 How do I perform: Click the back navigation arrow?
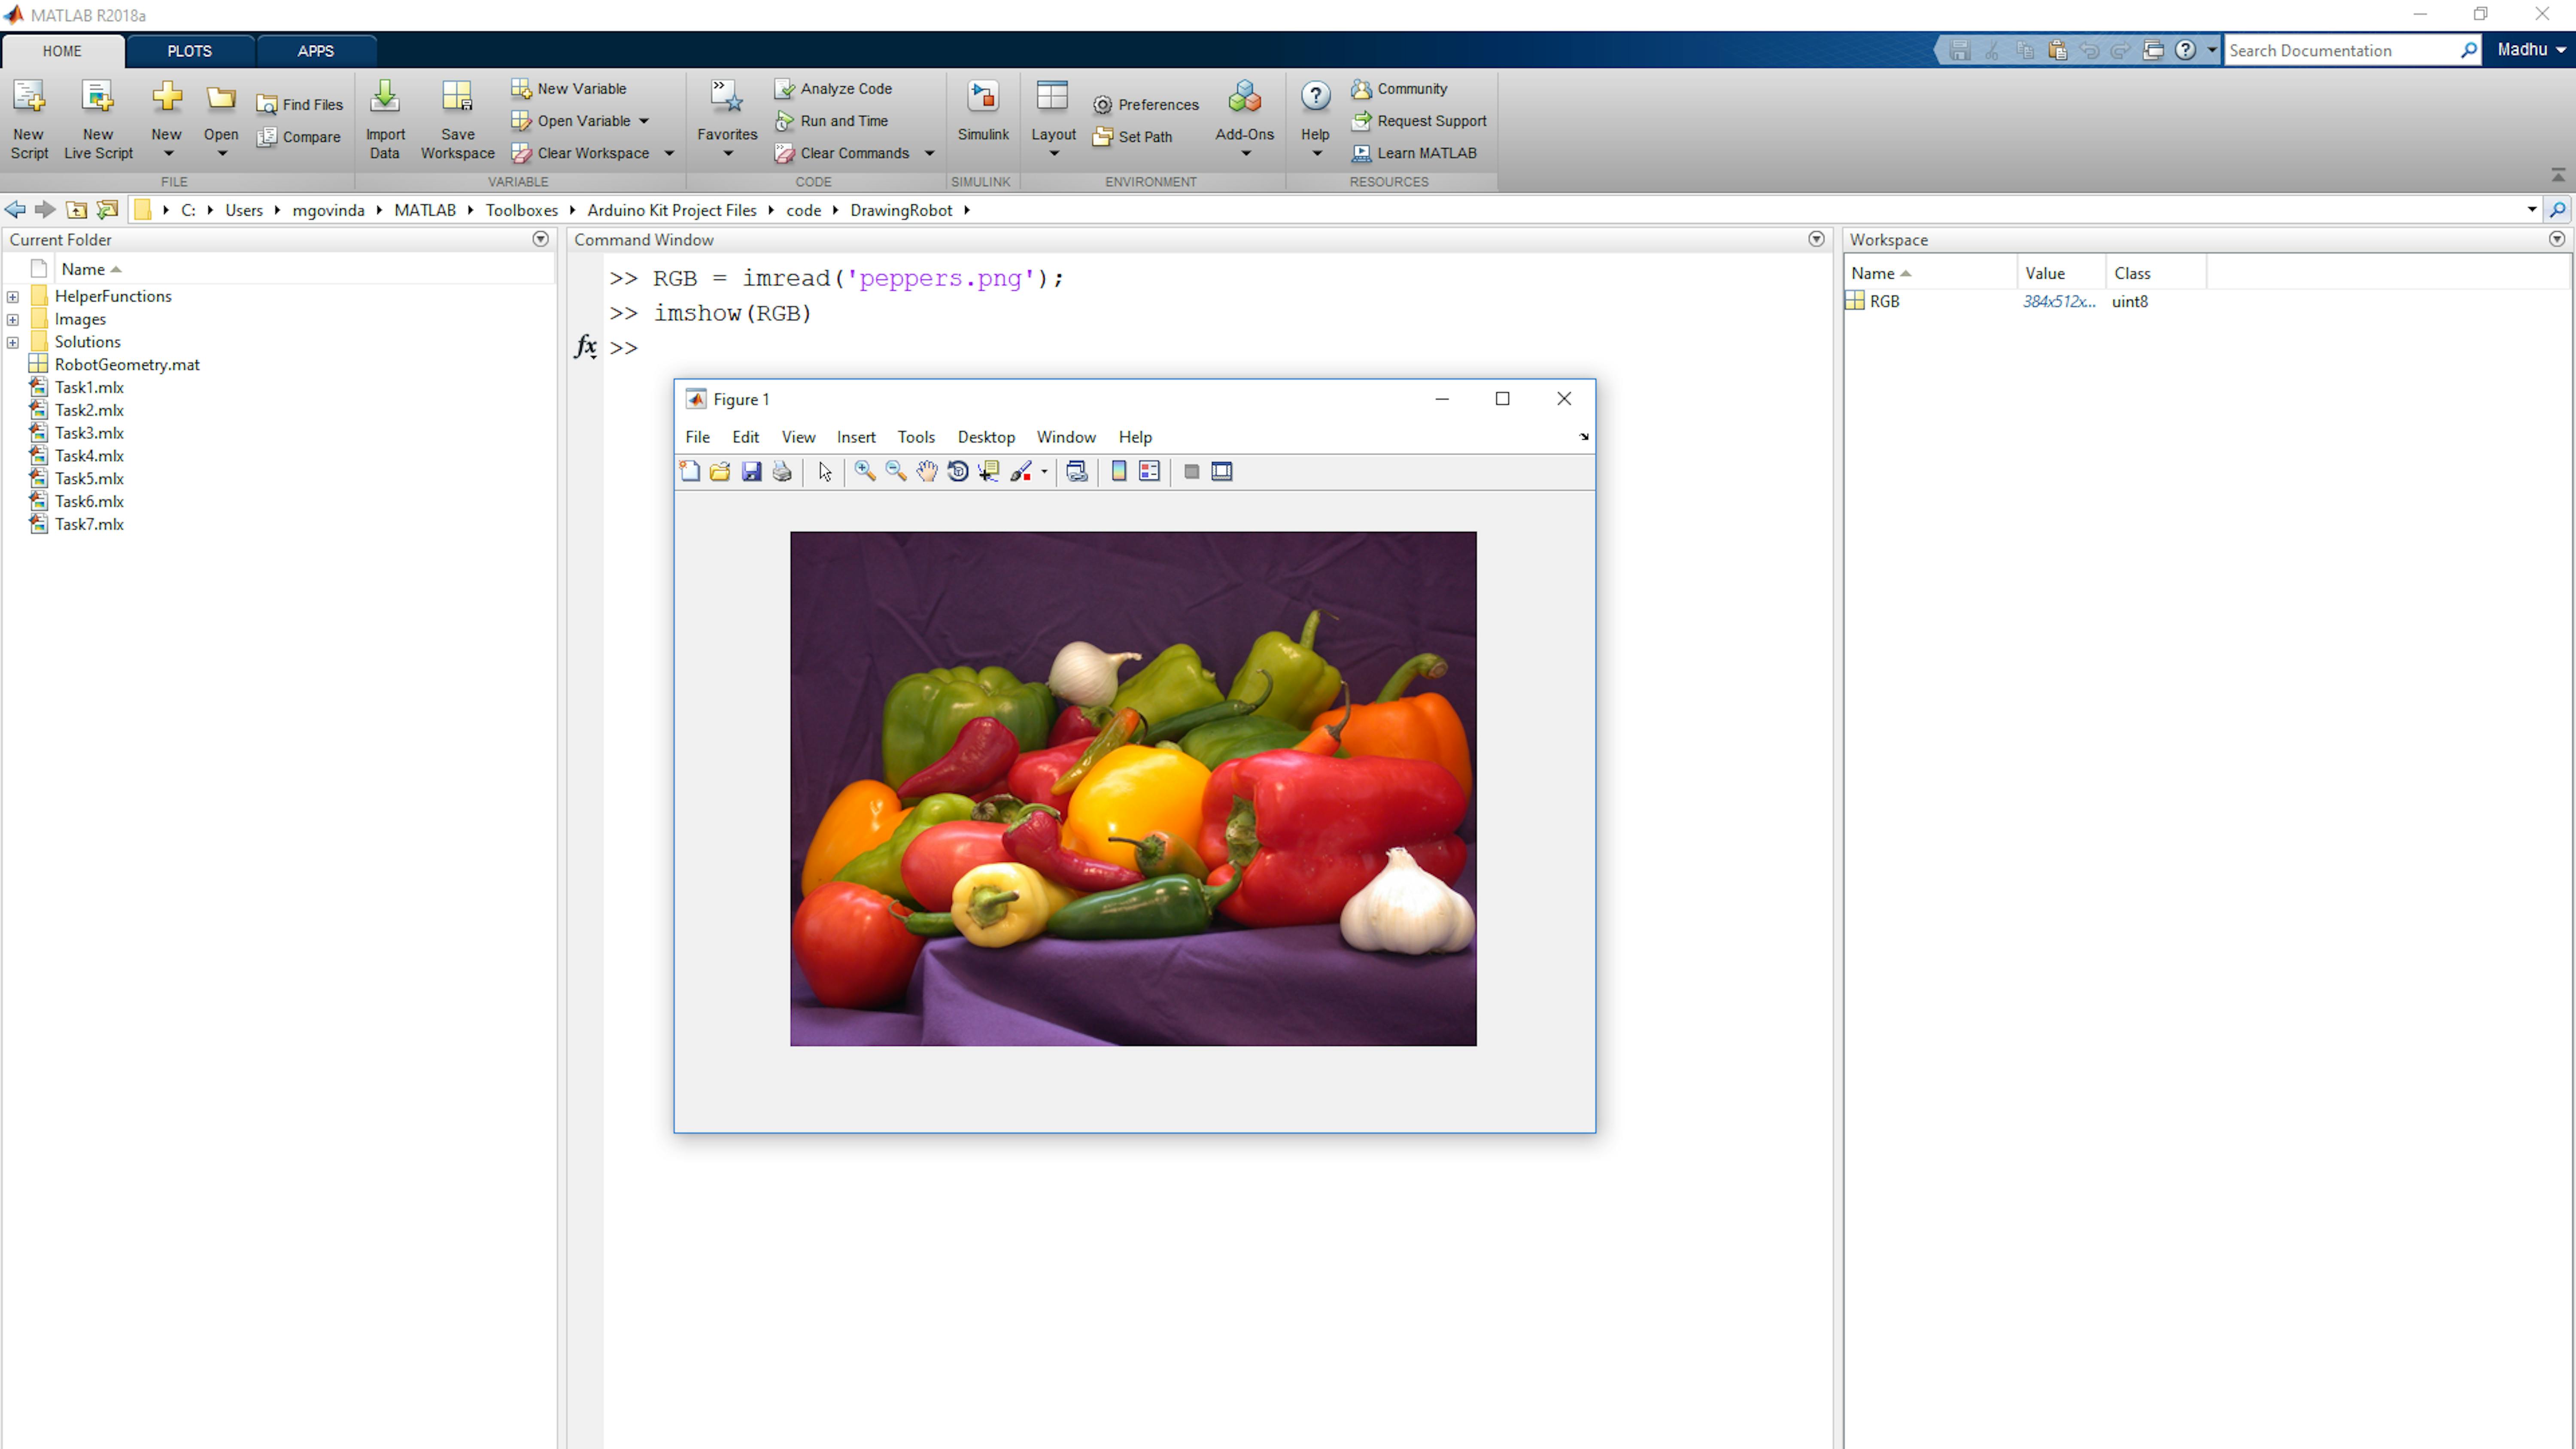click(x=15, y=210)
